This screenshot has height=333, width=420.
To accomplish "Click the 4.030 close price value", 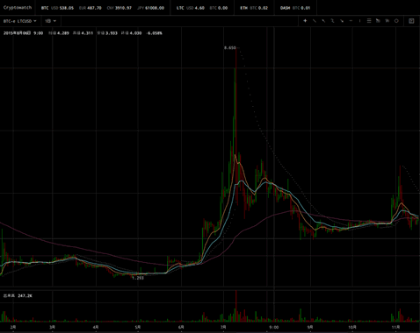I will point(135,33).
